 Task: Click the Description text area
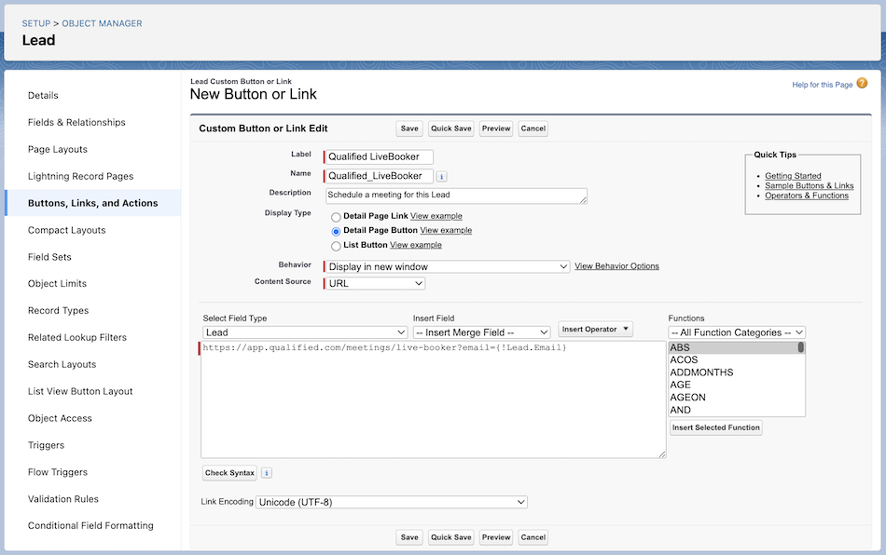[x=456, y=196]
